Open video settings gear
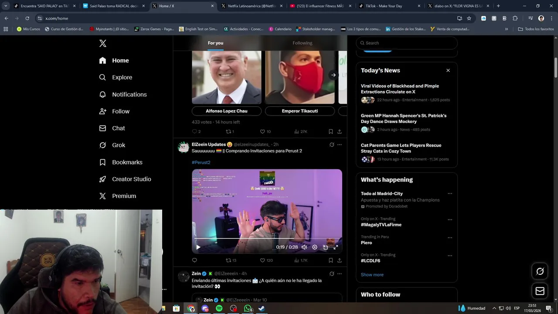558x314 pixels. 315,247
